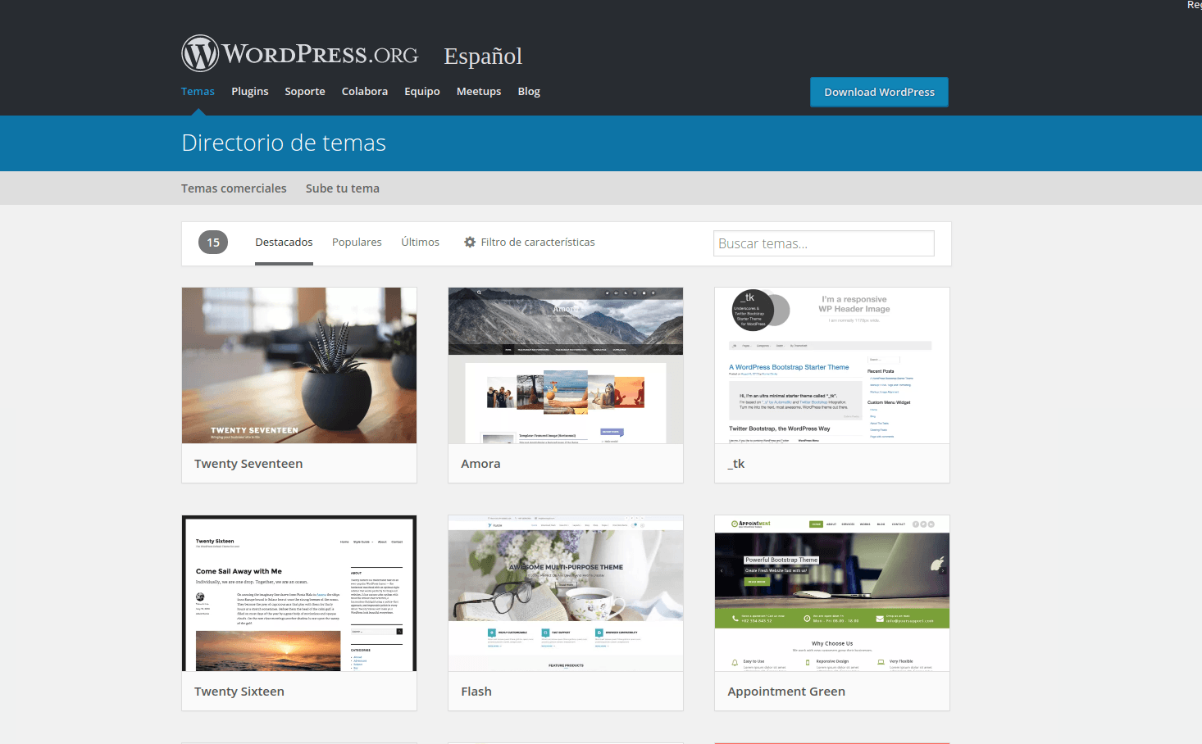Click the Download WordPress button
The height and width of the screenshot is (744, 1202).
tap(879, 92)
